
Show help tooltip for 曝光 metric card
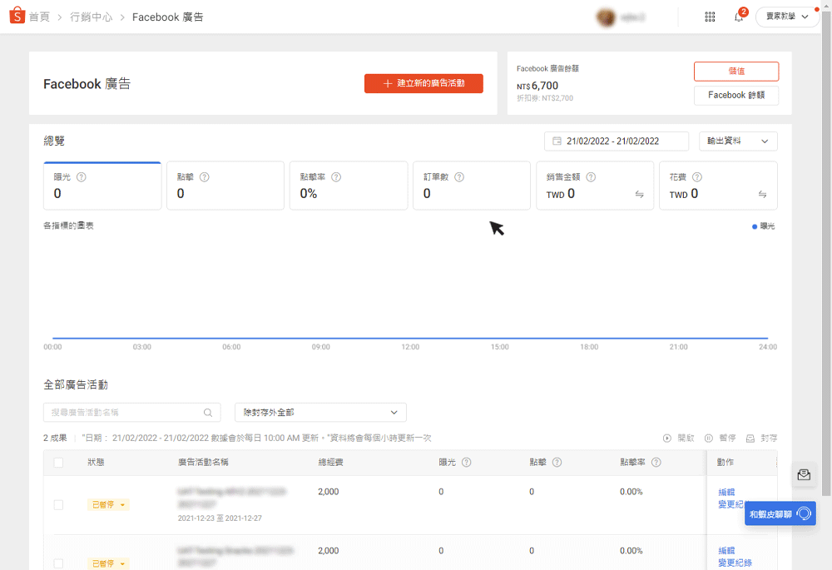[x=82, y=177]
